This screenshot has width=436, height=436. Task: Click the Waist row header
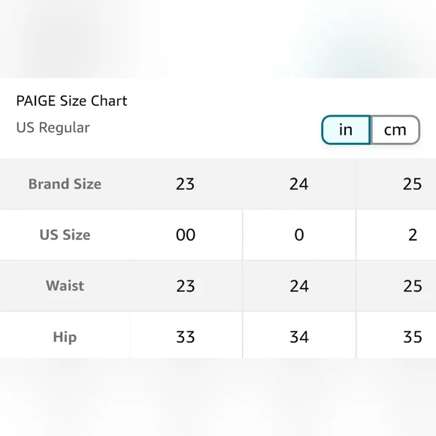[x=65, y=286]
